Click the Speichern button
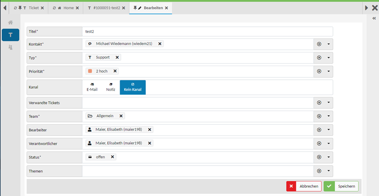The image size is (379, 196). coord(341,186)
